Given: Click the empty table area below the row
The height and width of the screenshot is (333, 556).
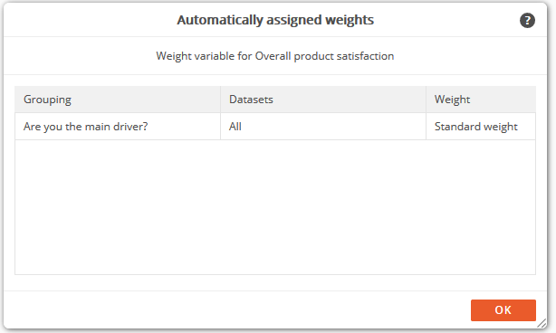Looking at the screenshot, I should point(275,207).
